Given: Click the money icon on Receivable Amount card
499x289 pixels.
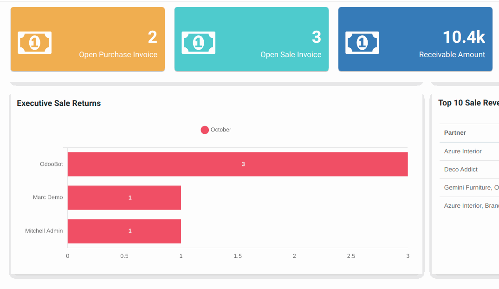Looking at the screenshot, I should (362, 43).
